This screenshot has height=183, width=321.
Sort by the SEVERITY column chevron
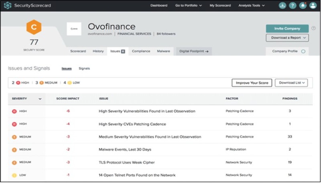click(x=40, y=99)
